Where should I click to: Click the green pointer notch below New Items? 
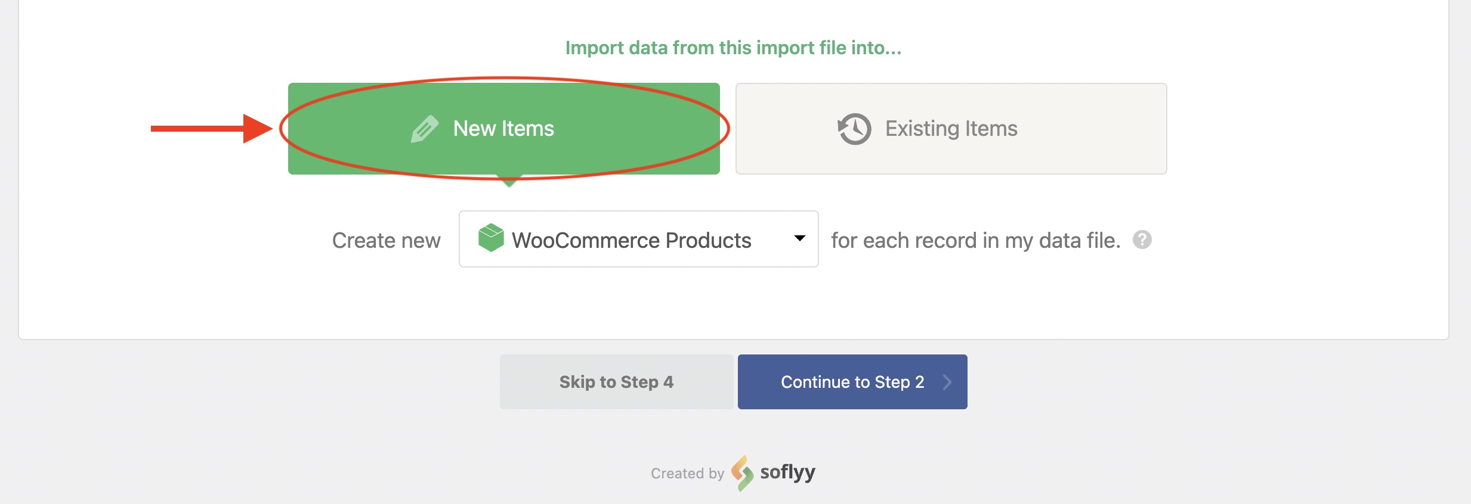point(509,182)
